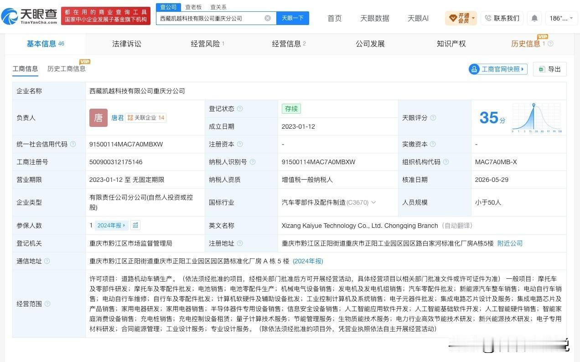Open the 2024年报 report dropdown
Viewport: 580px width, 362px height.
tap(111, 225)
